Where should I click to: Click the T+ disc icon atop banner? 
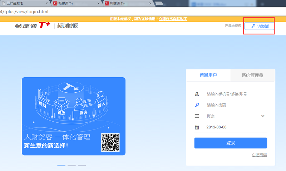point(71,87)
